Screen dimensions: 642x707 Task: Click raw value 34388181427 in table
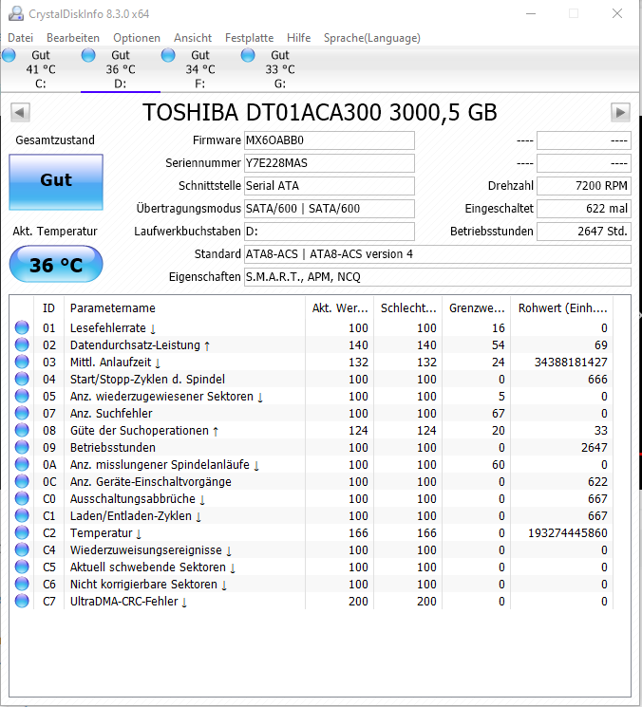pos(571,363)
